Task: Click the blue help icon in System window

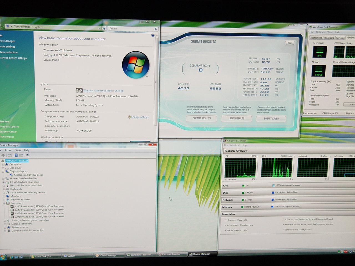Action: point(153,35)
